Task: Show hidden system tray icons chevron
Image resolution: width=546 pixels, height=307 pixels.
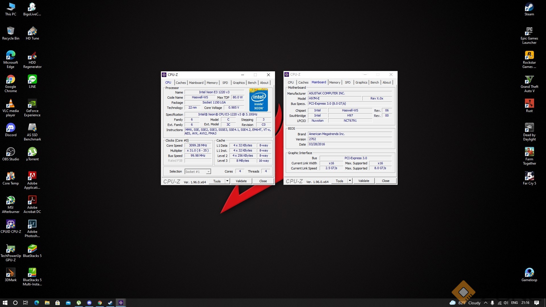Action: (485, 303)
